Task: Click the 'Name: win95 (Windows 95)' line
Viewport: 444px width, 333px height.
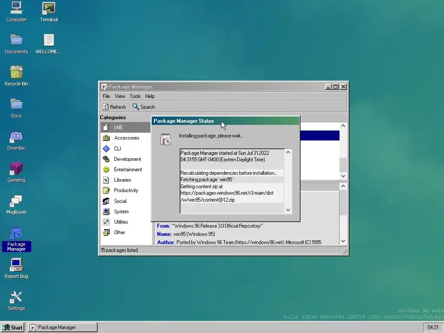Action: pos(186,234)
